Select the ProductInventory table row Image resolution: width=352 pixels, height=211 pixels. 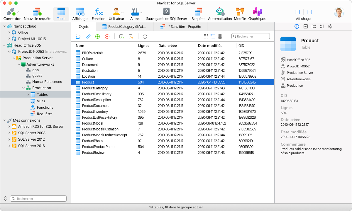173,112
